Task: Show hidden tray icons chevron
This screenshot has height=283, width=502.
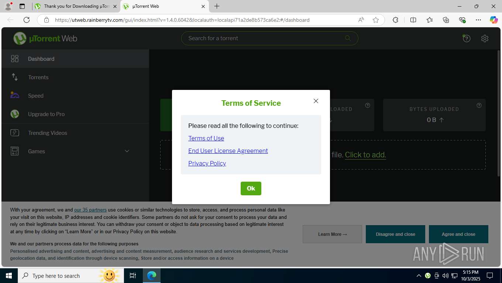Action: tap(419, 276)
